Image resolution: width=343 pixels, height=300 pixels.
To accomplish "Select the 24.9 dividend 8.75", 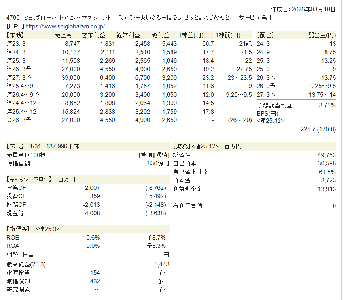I will click(x=330, y=52).
